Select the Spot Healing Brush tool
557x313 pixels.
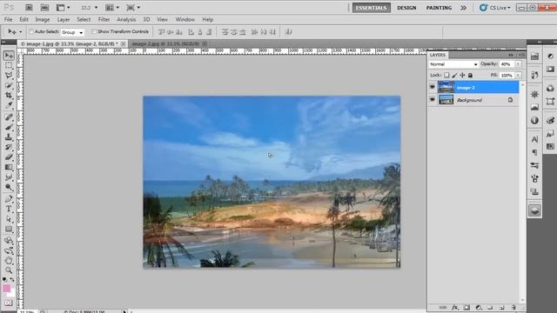9,117
